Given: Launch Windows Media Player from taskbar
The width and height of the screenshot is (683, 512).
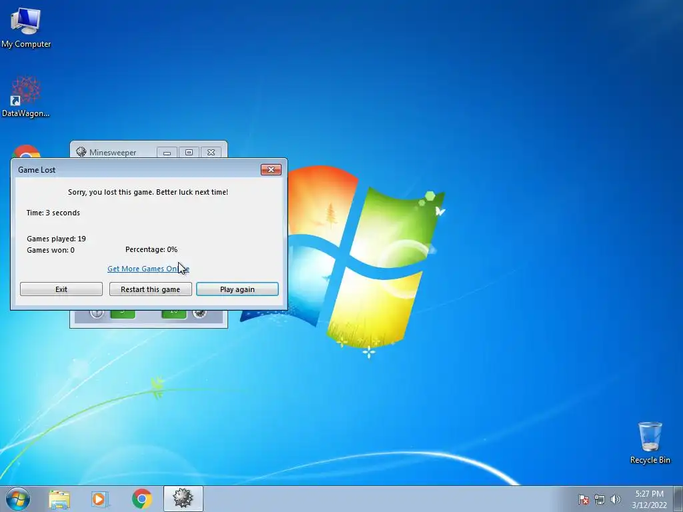Looking at the screenshot, I should (x=99, y=499).
